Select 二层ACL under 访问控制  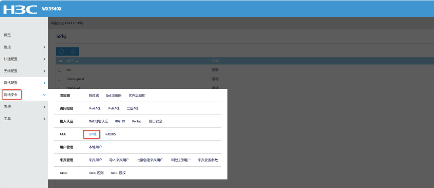click(133, 108)
